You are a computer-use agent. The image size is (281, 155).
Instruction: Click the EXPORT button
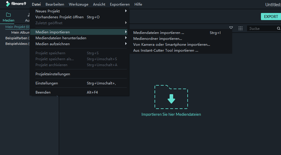pos(271,17)
